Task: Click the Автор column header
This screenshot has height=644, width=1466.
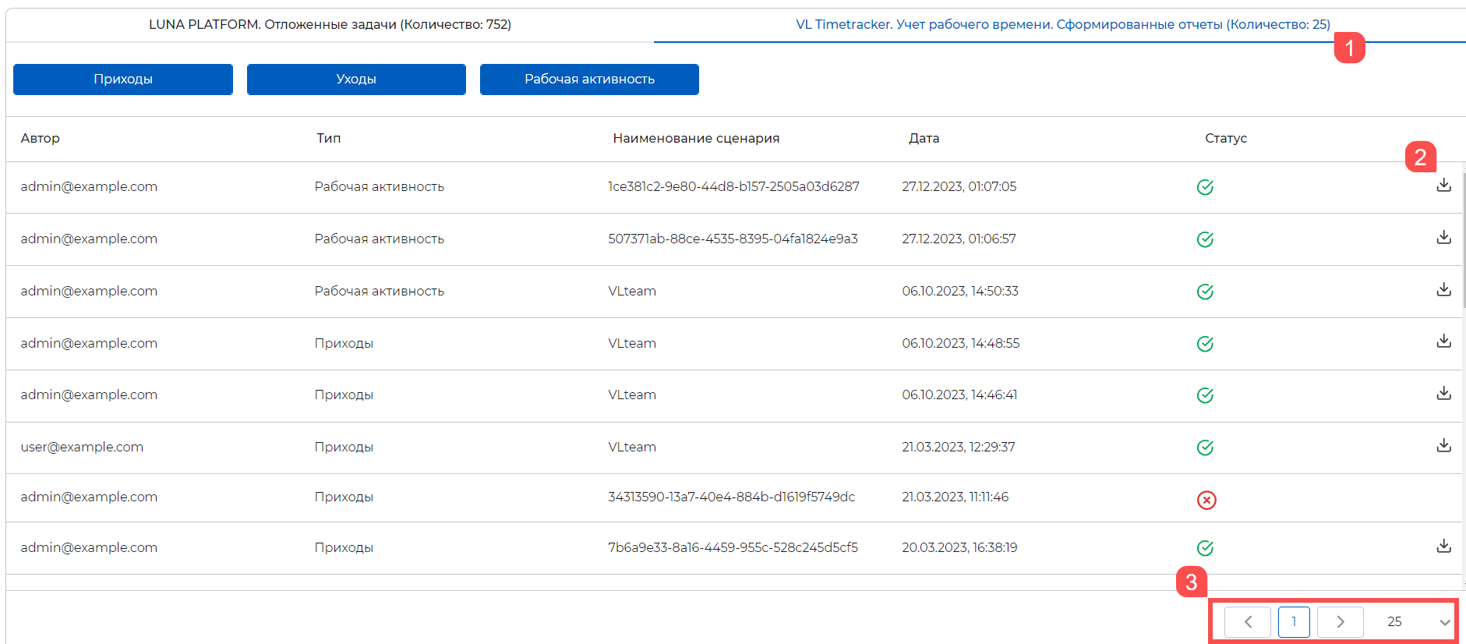Action: point(41,138)
